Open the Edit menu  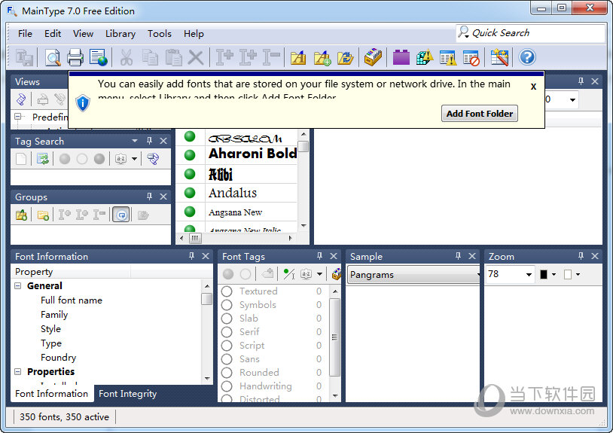tap(53, 34)
